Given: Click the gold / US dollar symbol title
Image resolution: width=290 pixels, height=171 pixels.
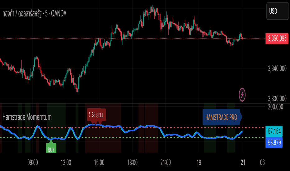Looking at the screenshot, I should tap(35, 13).
